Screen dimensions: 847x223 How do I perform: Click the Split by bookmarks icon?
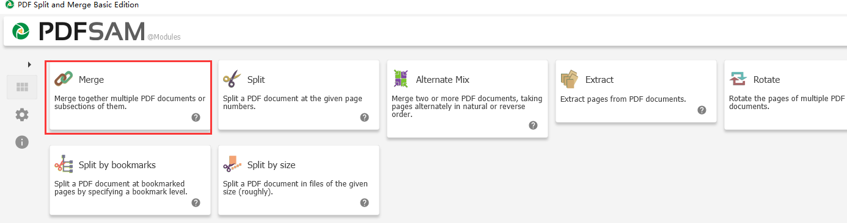click(63, 165)
